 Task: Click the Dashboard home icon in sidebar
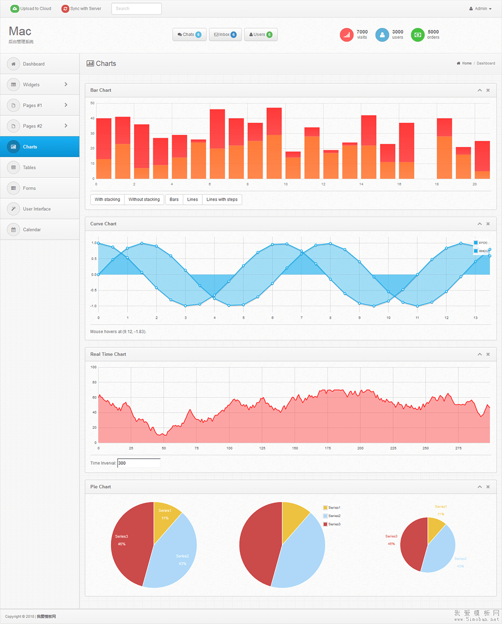tap(14, 64)
